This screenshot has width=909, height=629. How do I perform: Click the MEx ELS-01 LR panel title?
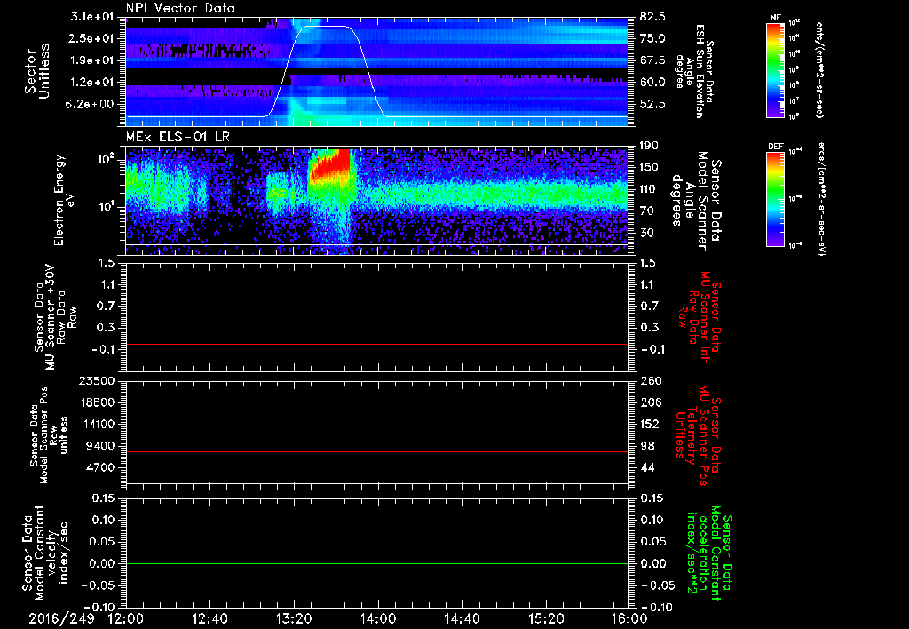click(179, 138)
